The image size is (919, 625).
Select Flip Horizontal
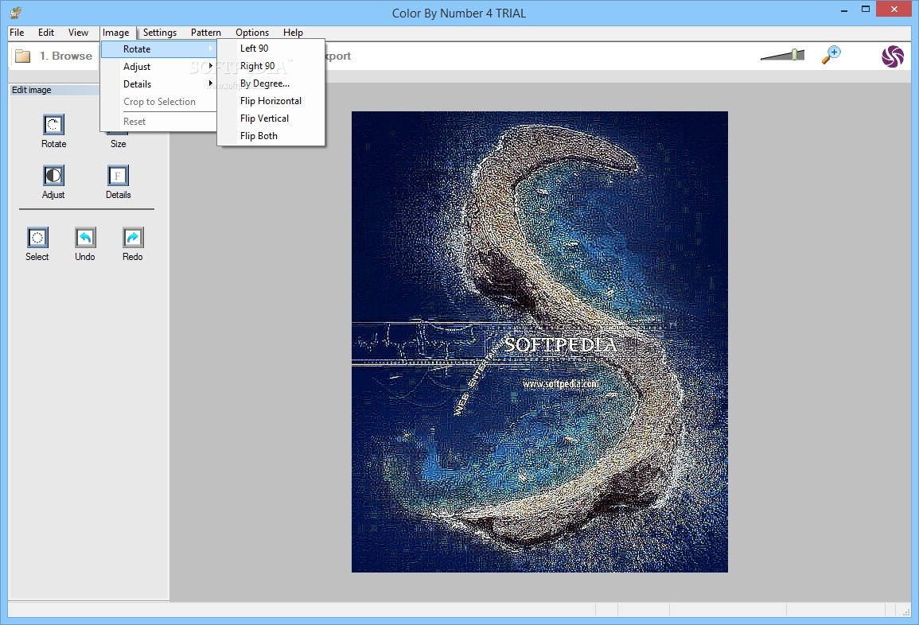[x=271, y=101]
